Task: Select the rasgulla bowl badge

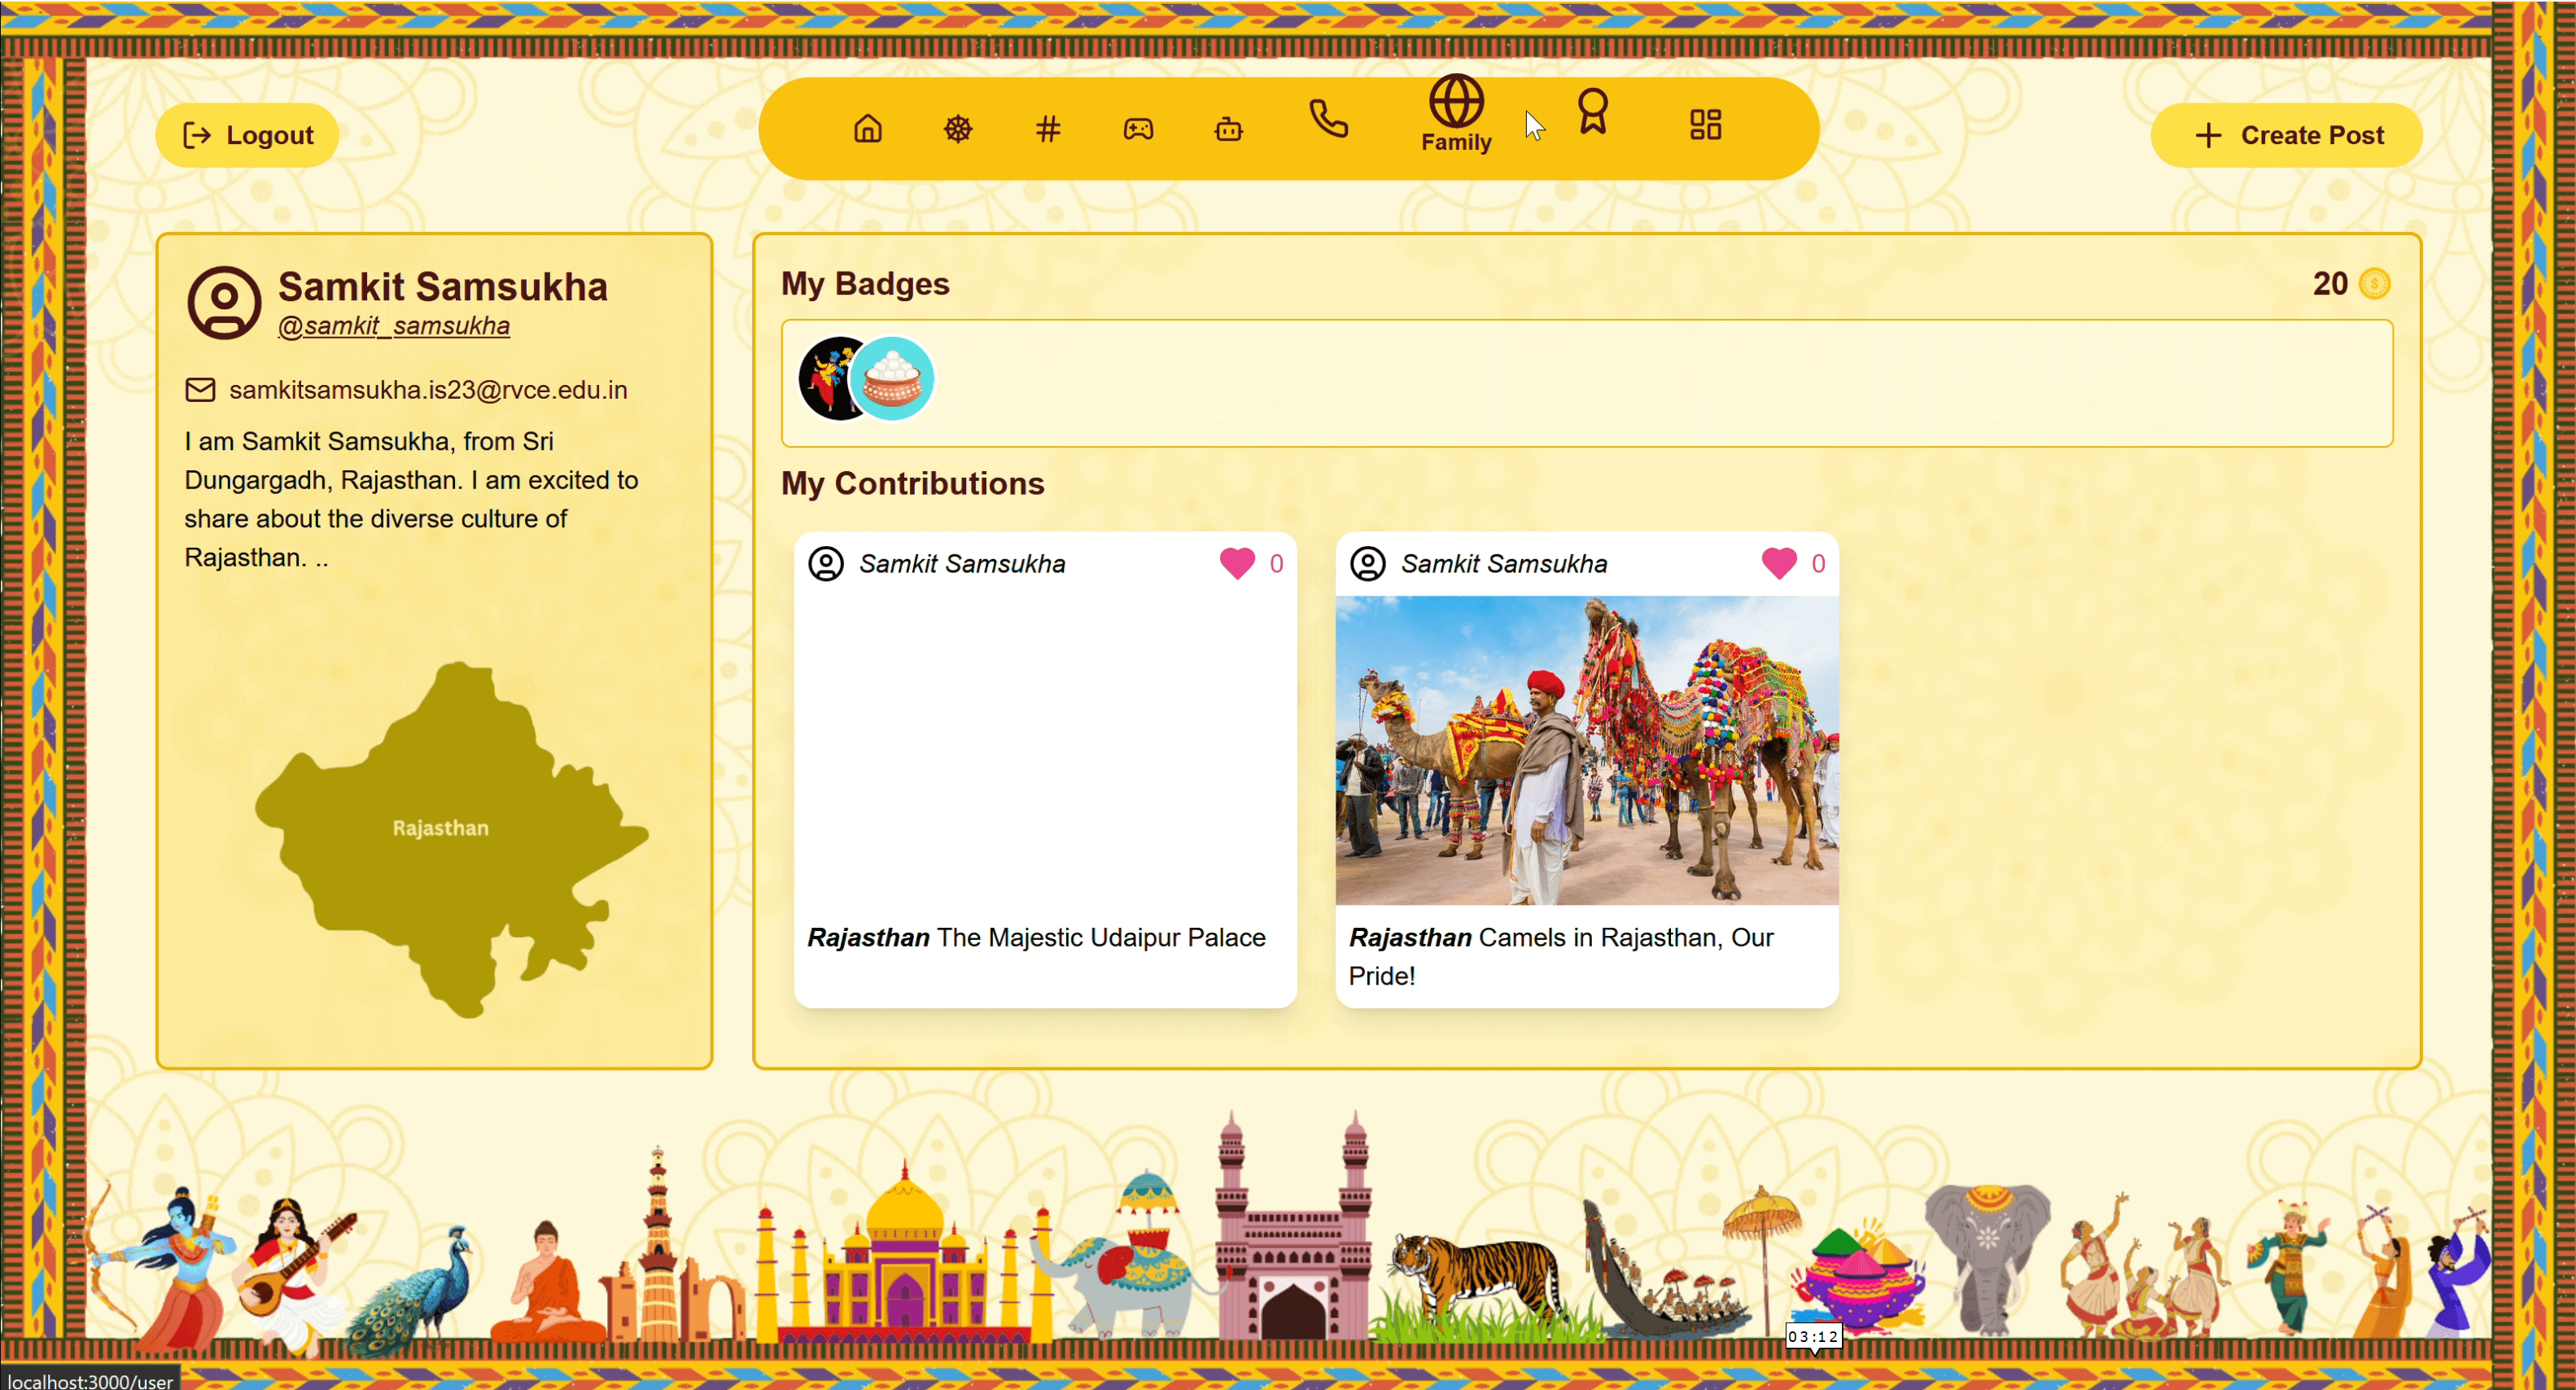Action: click(x=893, y=378)
